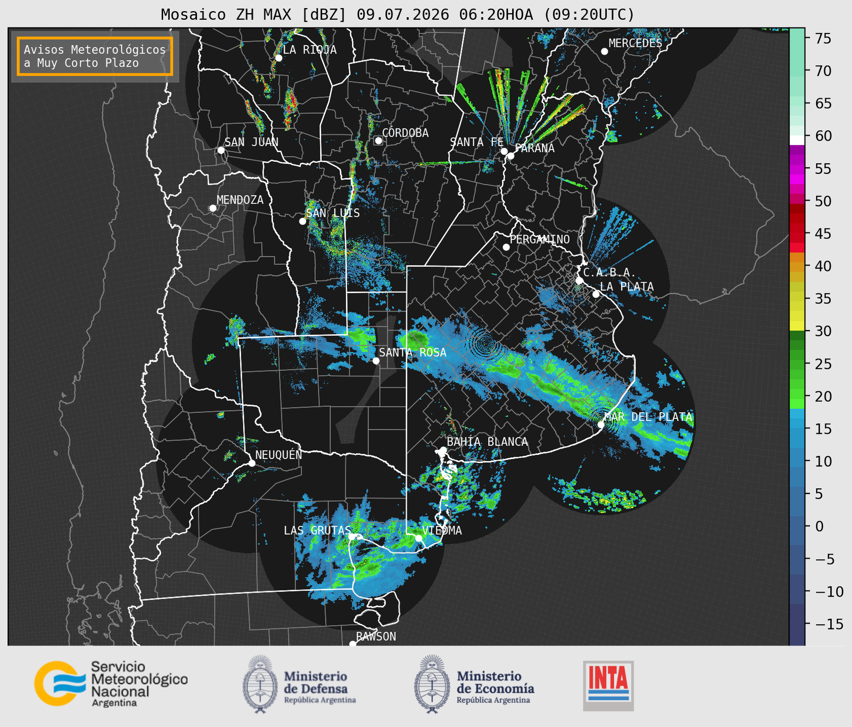Viewport: 852px width, 727px height.
Task: Click the Pergamino label on the map
Action: pyautogui.click(x=539, y=239)
